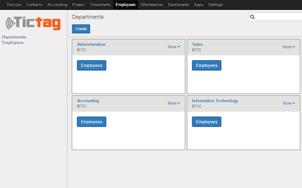View Employees of Administration department
The image size is (302, 188).
[92, 65]
